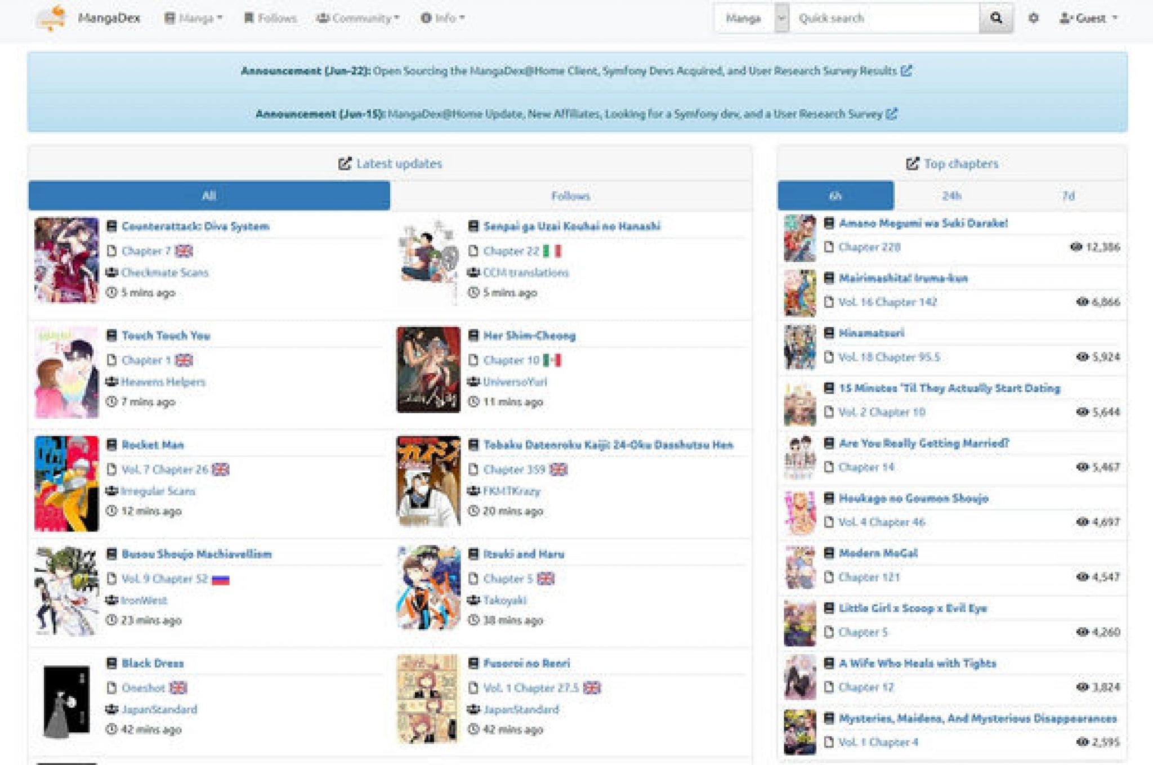Image resolution: width=1153 pixels, height=765 pixels.
Task: Click the Fusoroi no Renri cover thumbnail
Action: coord(428,699)
